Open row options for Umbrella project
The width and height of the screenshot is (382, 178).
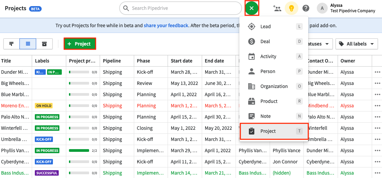click(377, 139)
